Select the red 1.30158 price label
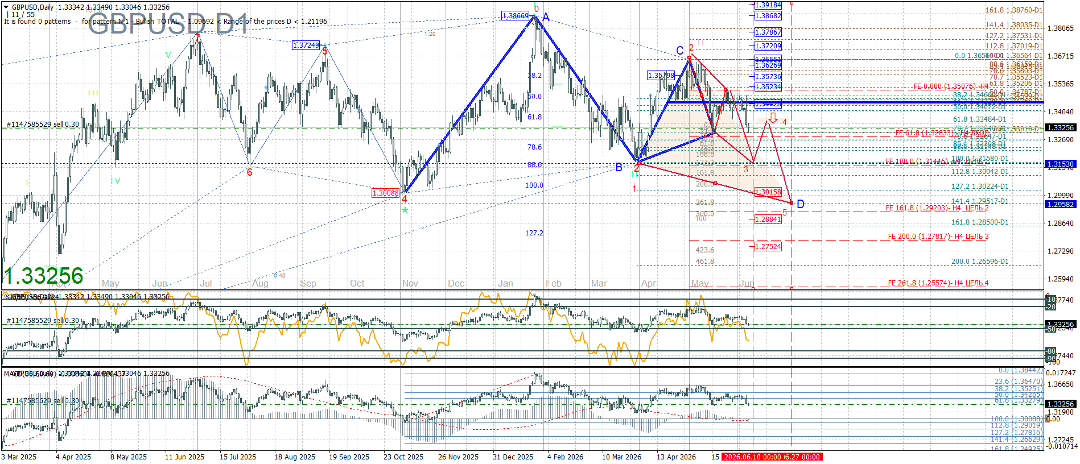 (x=768, y=192)
